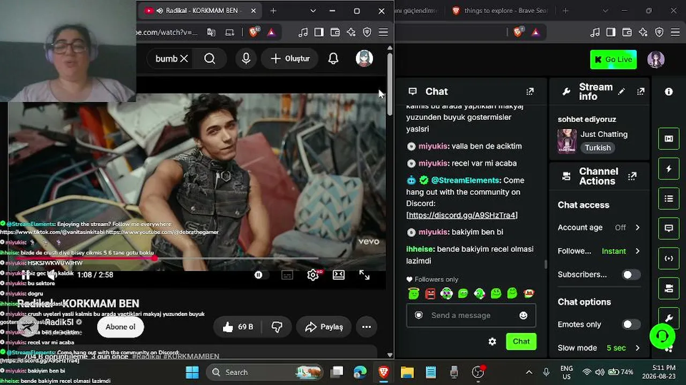Open a new tab in the YouTube window
The width and height of the screenshot is (686, 385).
pos(273,11)
